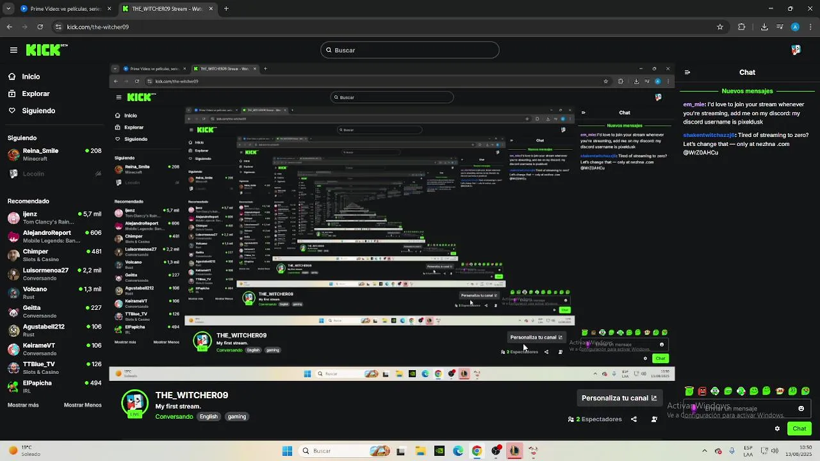Image resolution: width=820 pixels, height=461 pixels.
Task: Open Agustabell212 recommended channel
Action: coord(54,330)
